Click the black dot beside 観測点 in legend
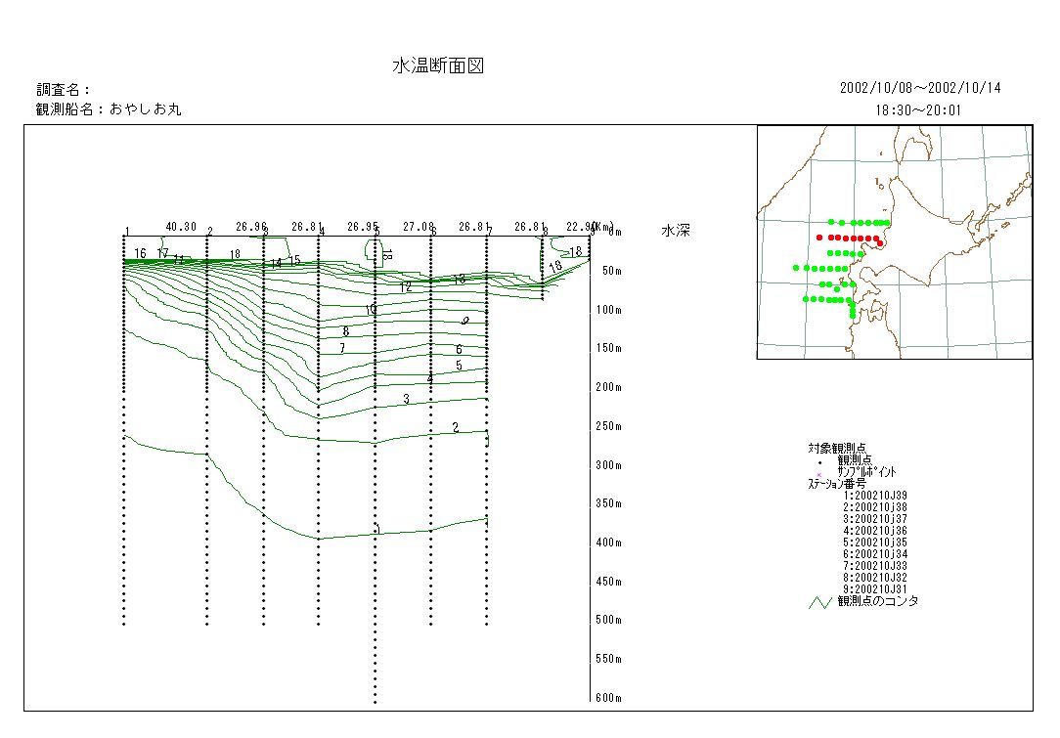Screen dimensions: 1060x738 tap(819, 460)
